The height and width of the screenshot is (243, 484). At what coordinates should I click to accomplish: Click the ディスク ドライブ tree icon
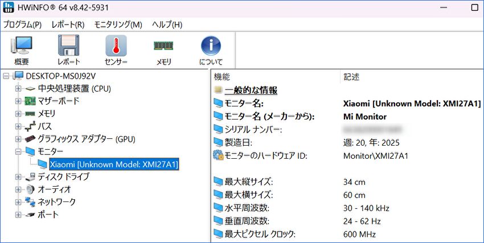point(30,176)
